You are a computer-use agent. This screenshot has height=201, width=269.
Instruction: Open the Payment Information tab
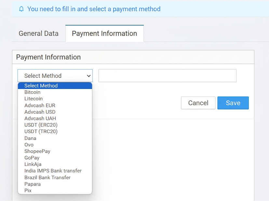tap(104, 33)
